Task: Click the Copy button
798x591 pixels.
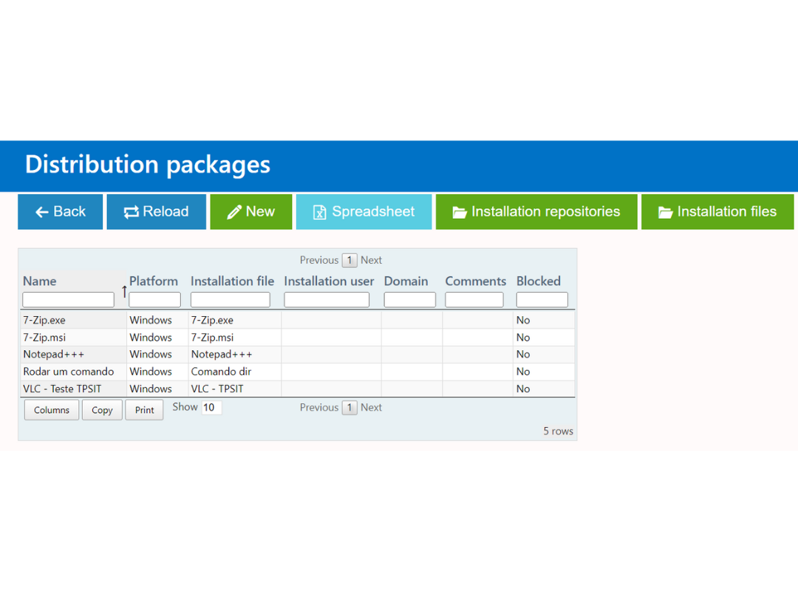Action: point(102,410)
